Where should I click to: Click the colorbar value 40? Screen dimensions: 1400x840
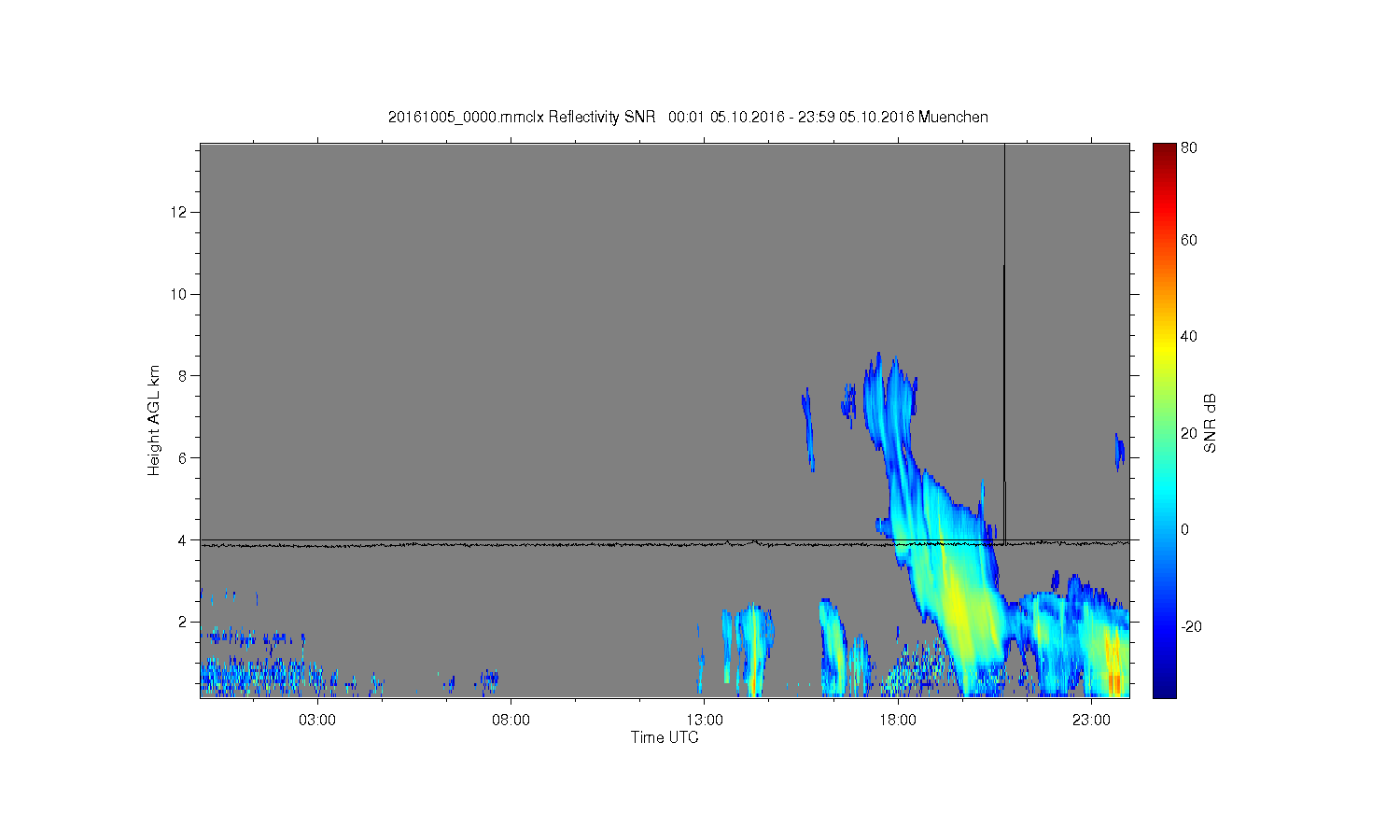pyautogui.click(x=1189, y=336)
